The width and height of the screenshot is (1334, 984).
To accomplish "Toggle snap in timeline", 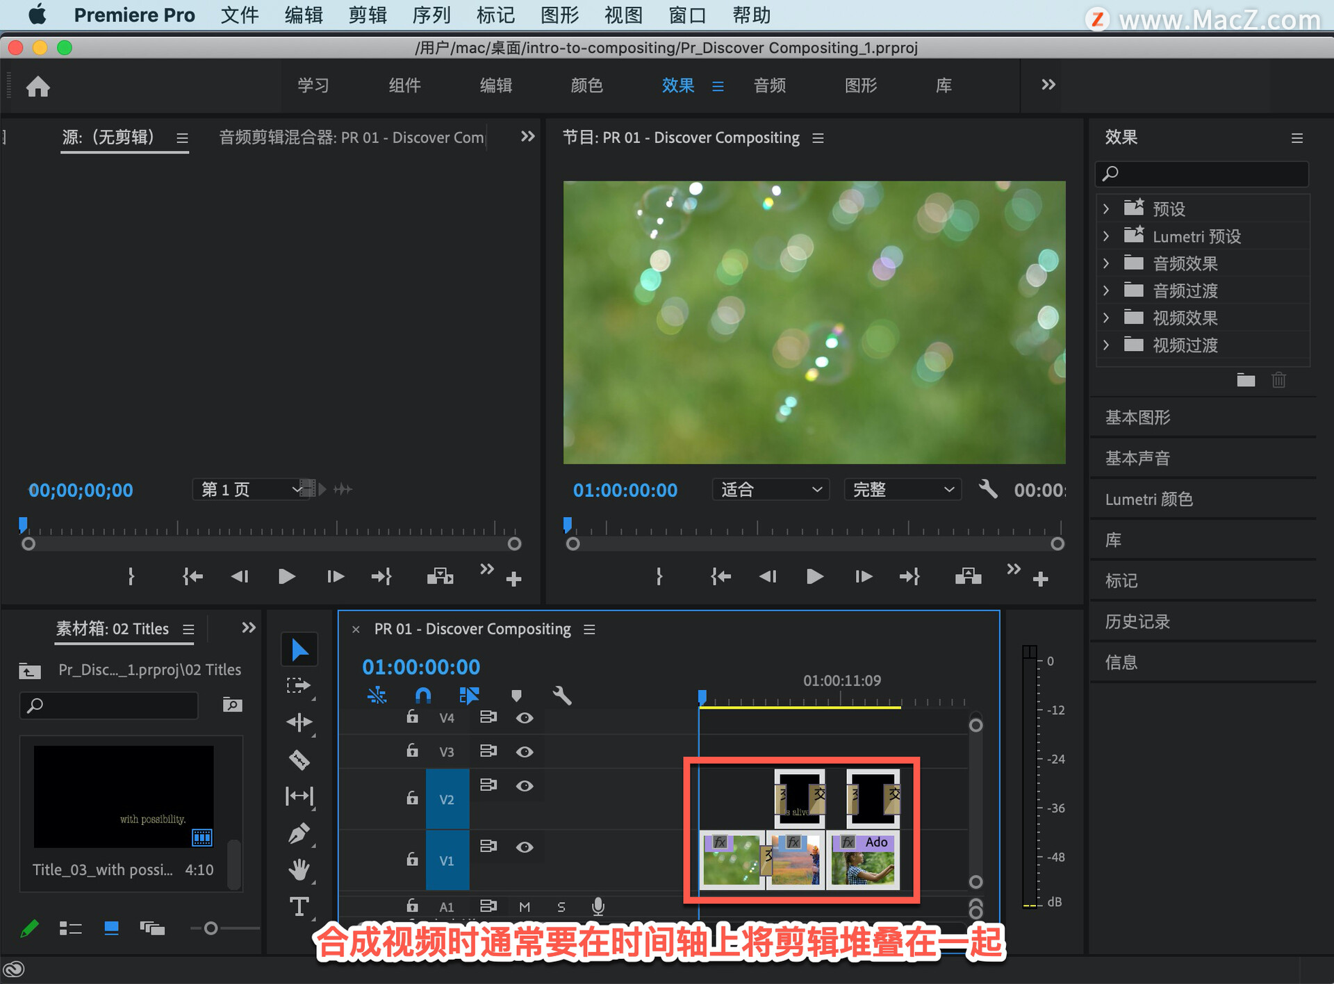I will (x=423, y=696).
